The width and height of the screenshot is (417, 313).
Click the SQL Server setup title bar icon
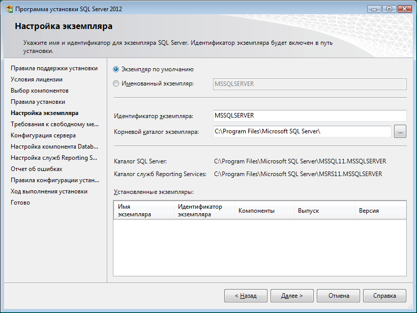pyautogui.click(x=9, y=9)
